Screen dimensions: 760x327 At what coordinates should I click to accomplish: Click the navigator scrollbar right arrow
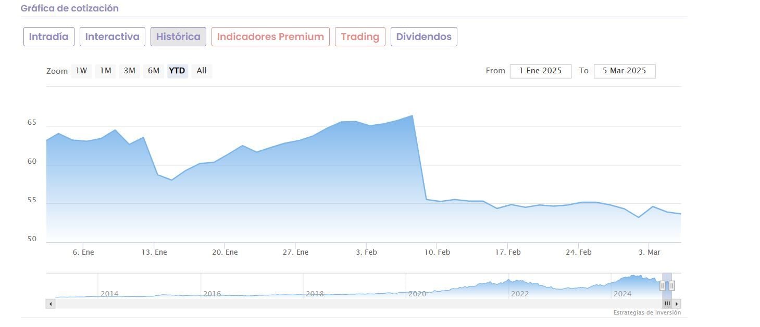[677, 304]
